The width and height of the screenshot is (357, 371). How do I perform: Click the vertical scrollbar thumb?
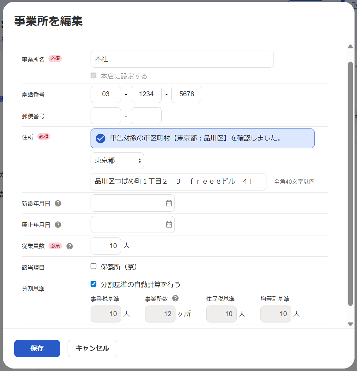[350, 184]
